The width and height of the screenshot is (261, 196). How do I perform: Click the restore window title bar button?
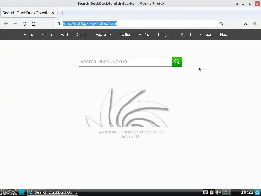point(250,4)
